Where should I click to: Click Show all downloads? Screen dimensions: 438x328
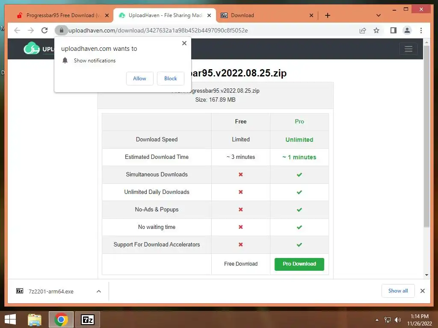(x=398, y=291)
